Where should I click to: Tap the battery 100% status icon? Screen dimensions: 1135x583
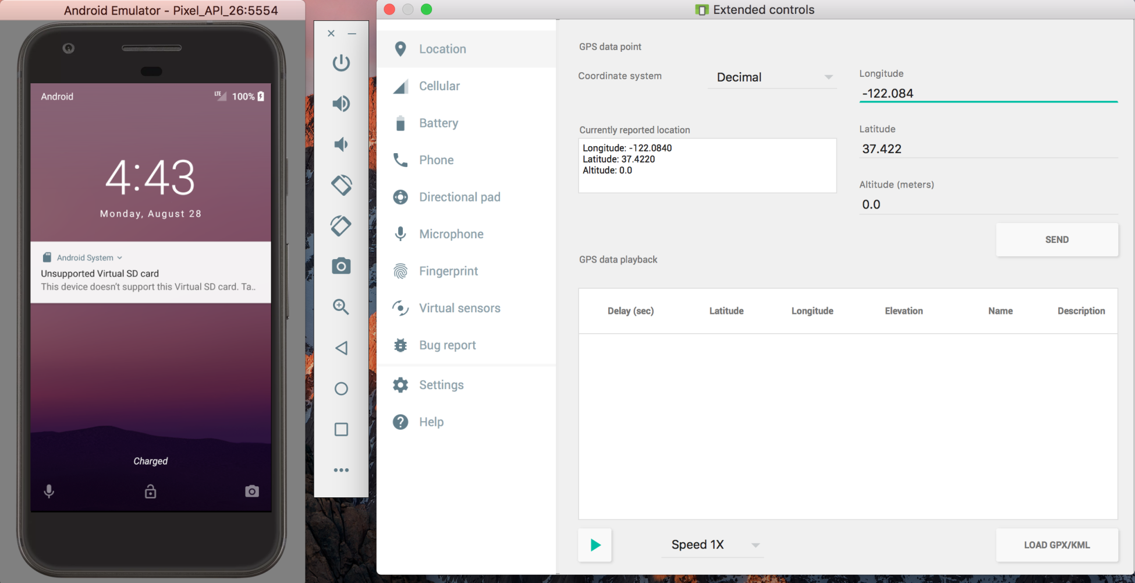click(261, 96)
